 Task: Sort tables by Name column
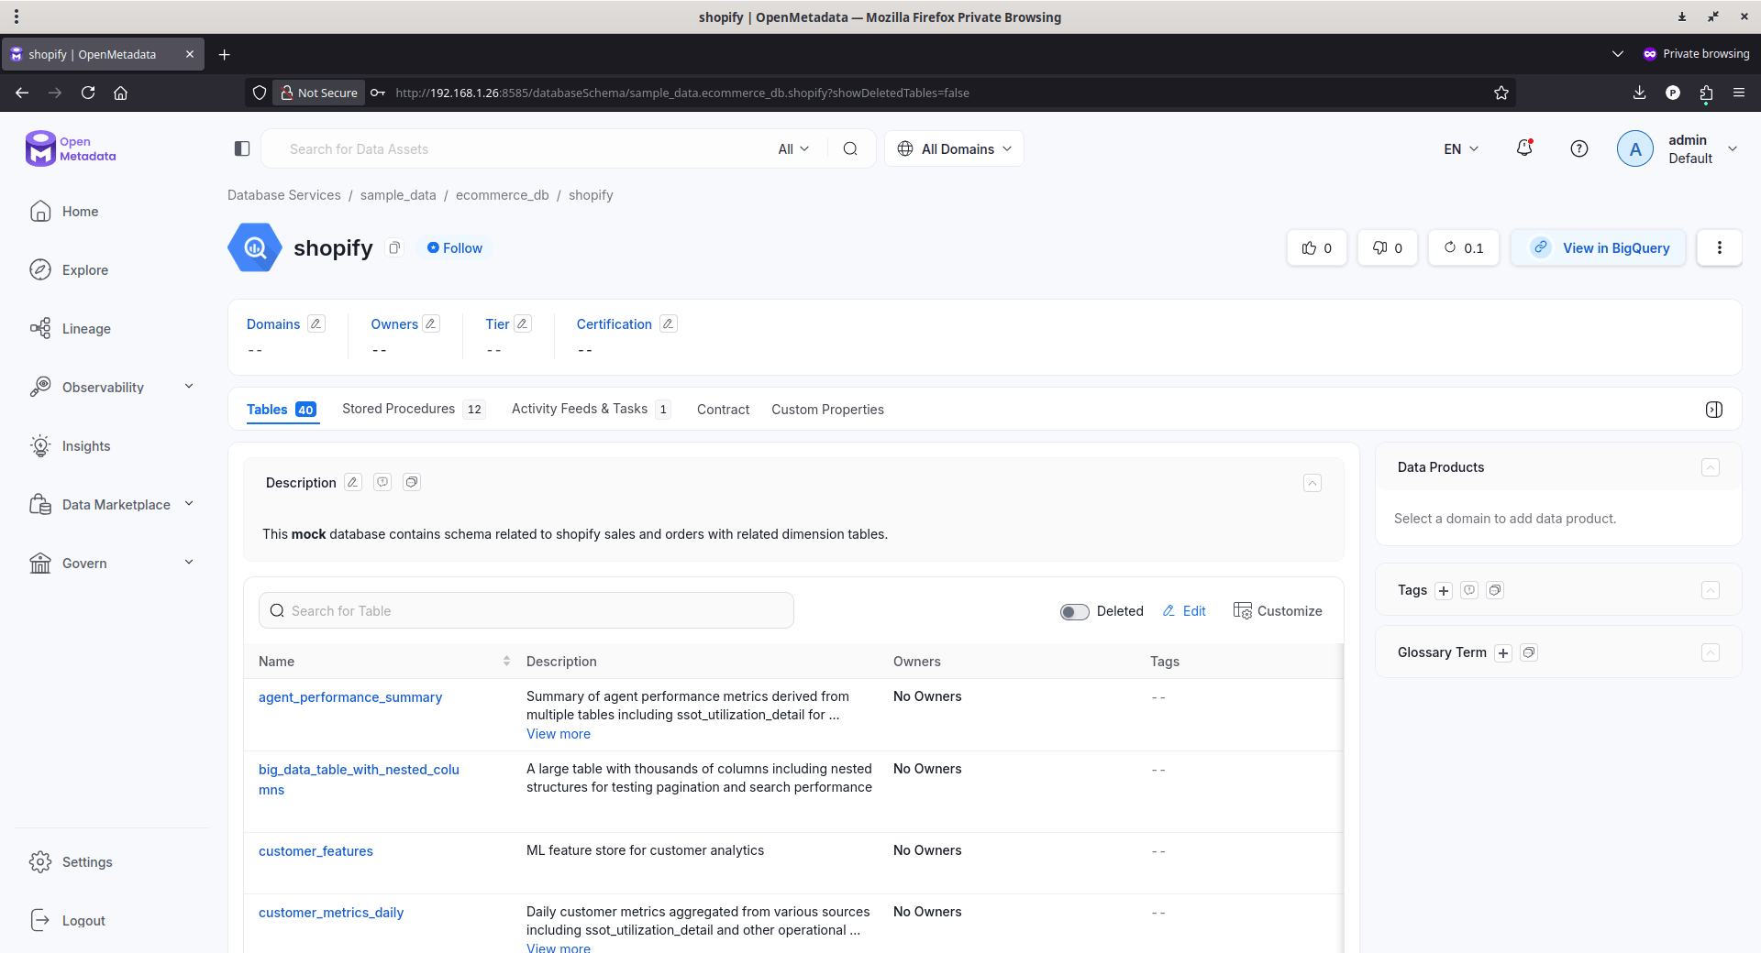506,661
